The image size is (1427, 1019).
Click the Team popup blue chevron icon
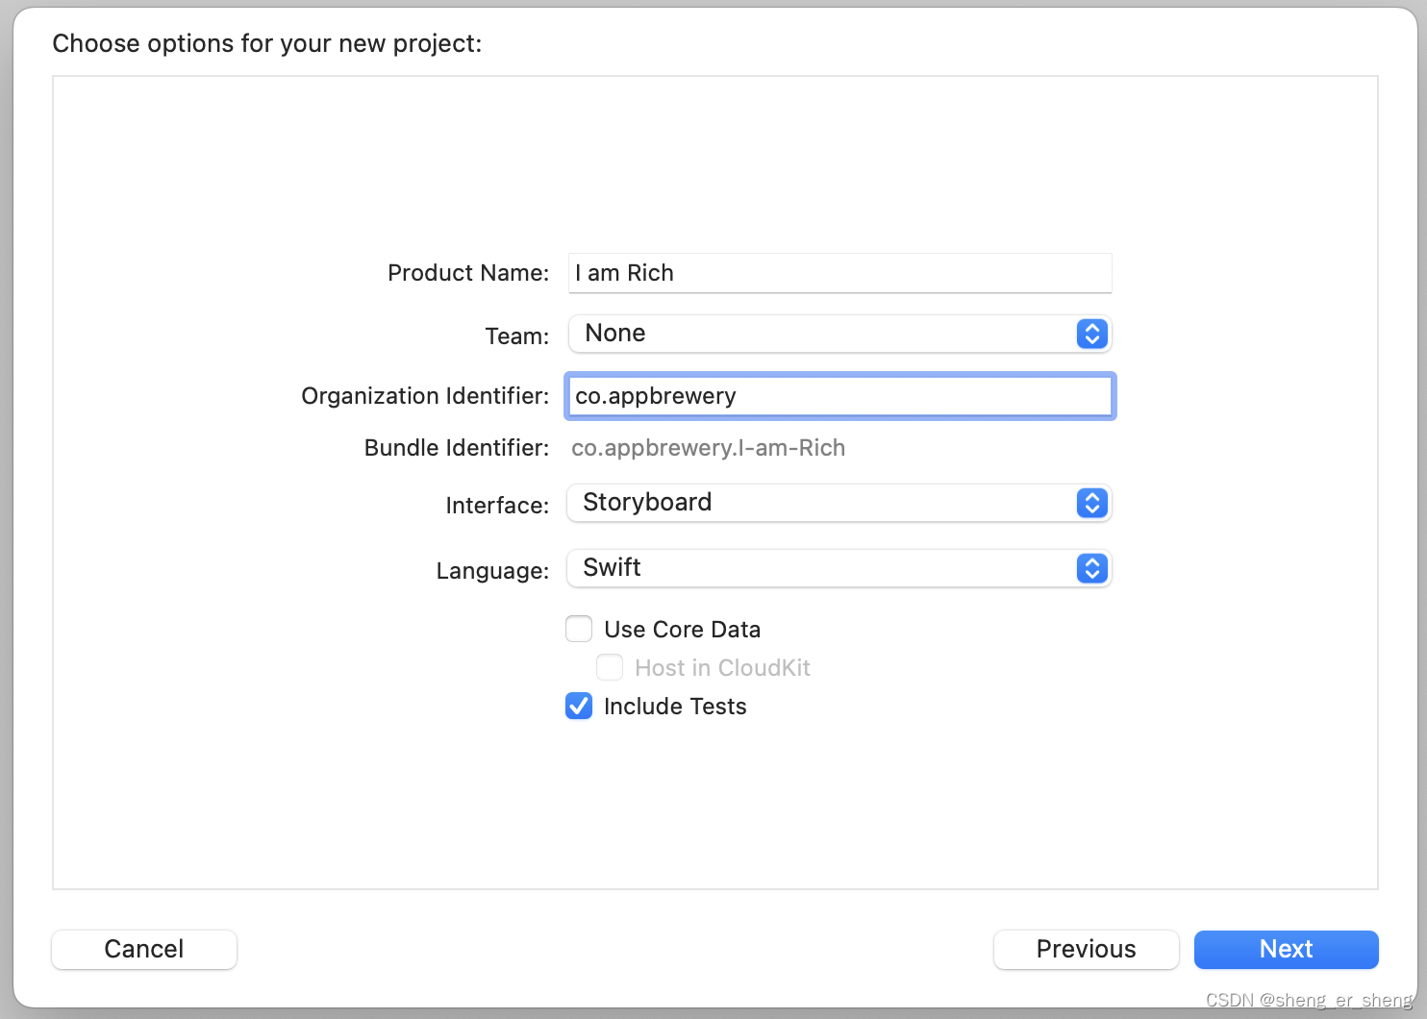(x=1091, y=334)
